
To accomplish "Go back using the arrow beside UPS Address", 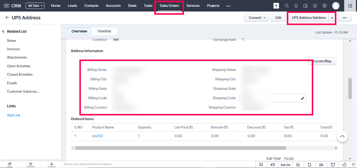I will point(7,18).
